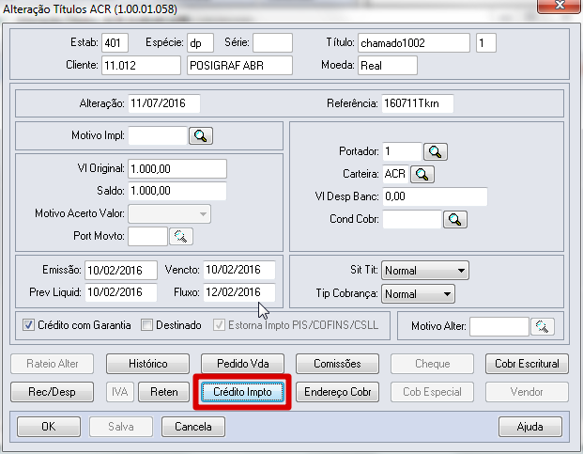Screen dimensions: 583x454
Task: Click the POSIGRAF ABR client name field
Action: tap(239, 66)
